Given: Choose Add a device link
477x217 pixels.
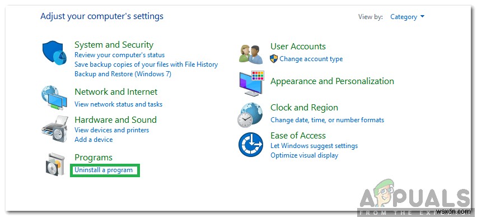Looking at the screenshot, I should (93, 140).
